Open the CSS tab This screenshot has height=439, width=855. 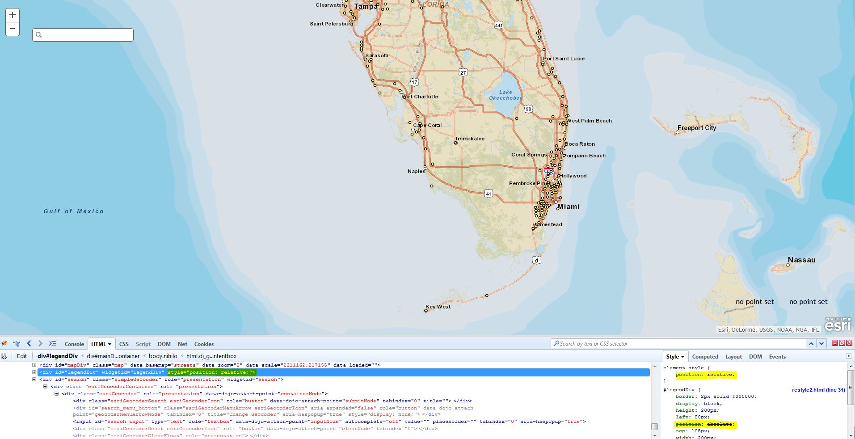[124, 344]
